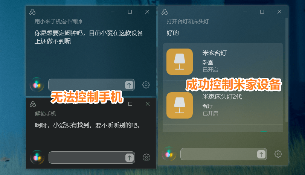Close the 解锁手机 dark window
This screenshot has width=305, height=175.
coord(148,104)
